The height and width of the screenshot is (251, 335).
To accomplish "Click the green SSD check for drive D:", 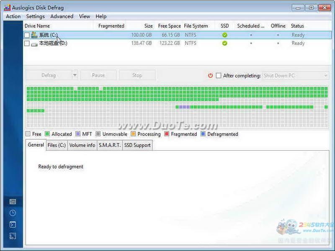I will tap(224, 44).
